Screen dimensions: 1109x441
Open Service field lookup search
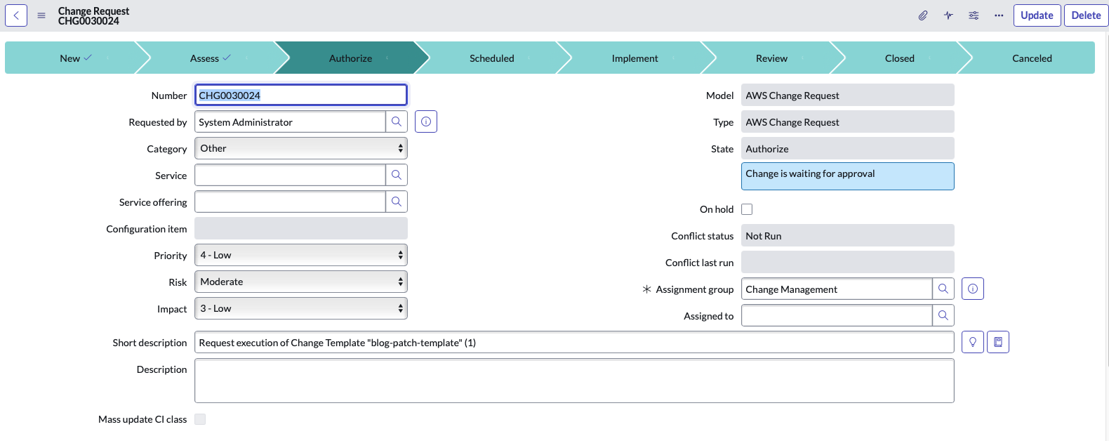(397, 175)
